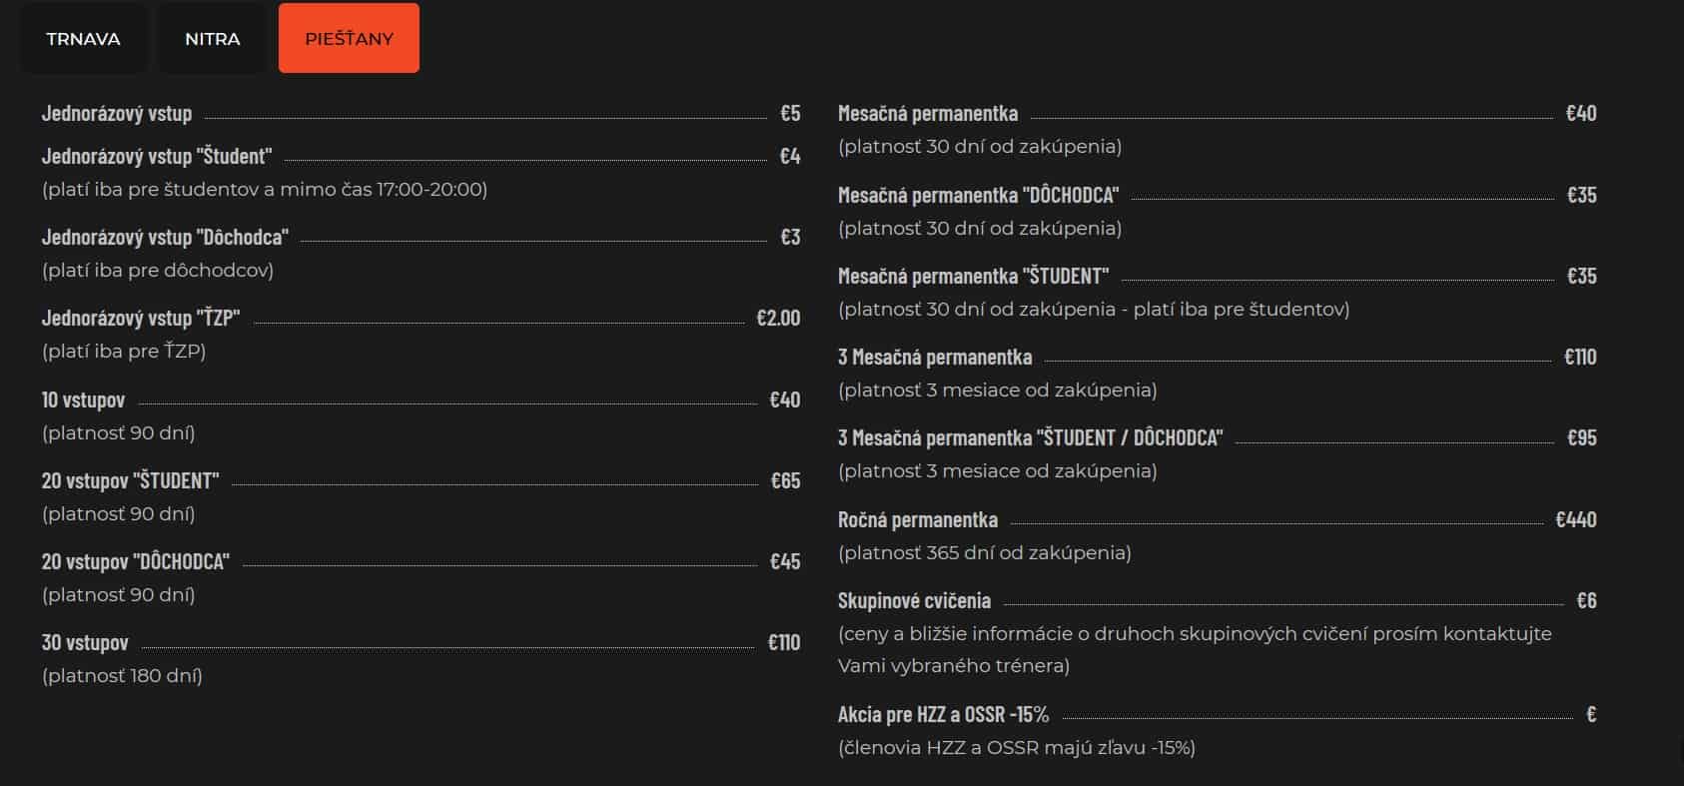Click the Jednorázový vstup price item

tap(117, 114)
